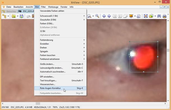This screenshot has height=110, width=171.
Task: Open the Werkzeuge menu
Action: [53, 7]
